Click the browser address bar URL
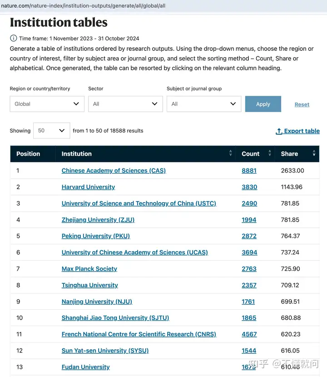This screenshot has height=377, width=327. 83,6
